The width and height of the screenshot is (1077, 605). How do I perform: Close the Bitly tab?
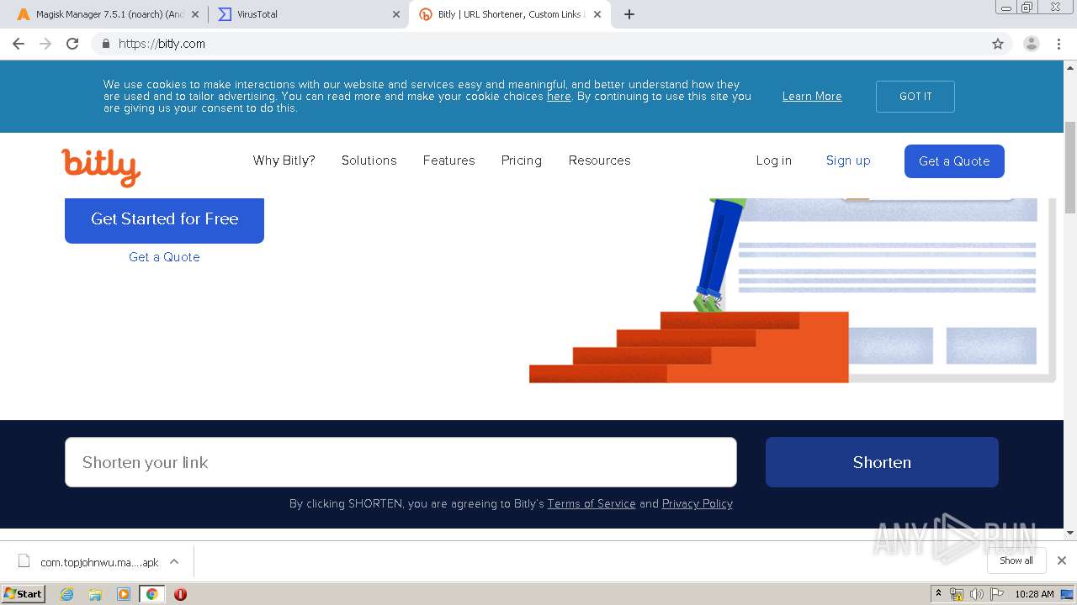pos(597,14)
